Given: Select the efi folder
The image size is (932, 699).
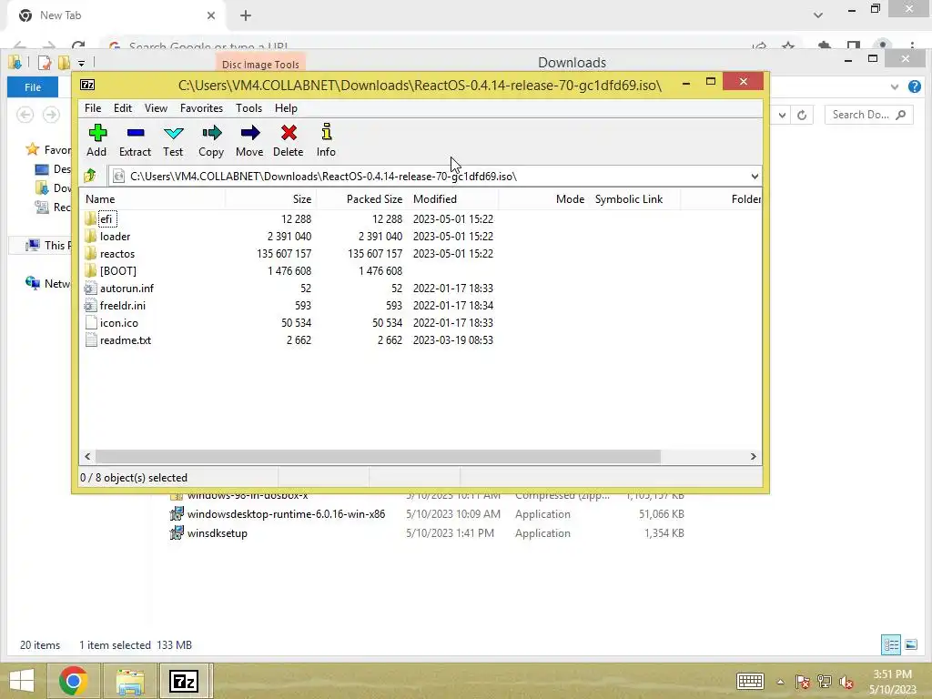Looking at the screenshot, I should pyautogui.click(x=106, y=219).
